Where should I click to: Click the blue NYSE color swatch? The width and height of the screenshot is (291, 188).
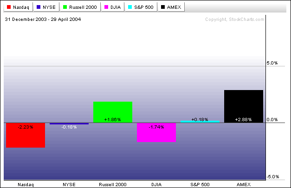[x=39, y=7]
